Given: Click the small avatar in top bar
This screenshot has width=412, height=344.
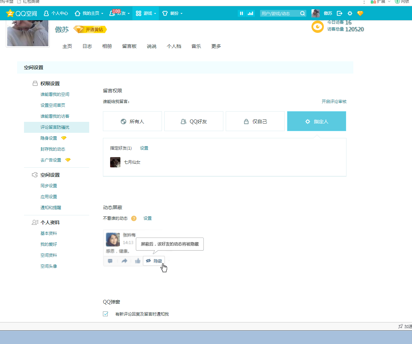Looking at the screenshot, I should click(x=316, y=13).
